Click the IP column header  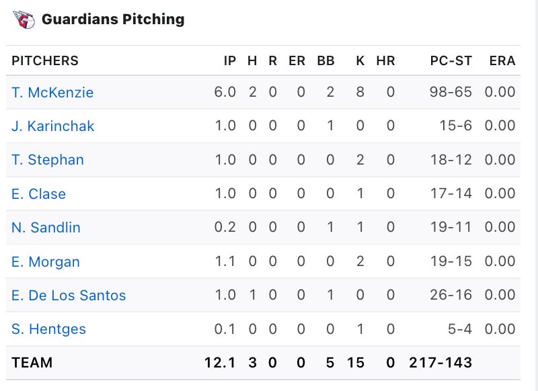[x=230, y=61]
